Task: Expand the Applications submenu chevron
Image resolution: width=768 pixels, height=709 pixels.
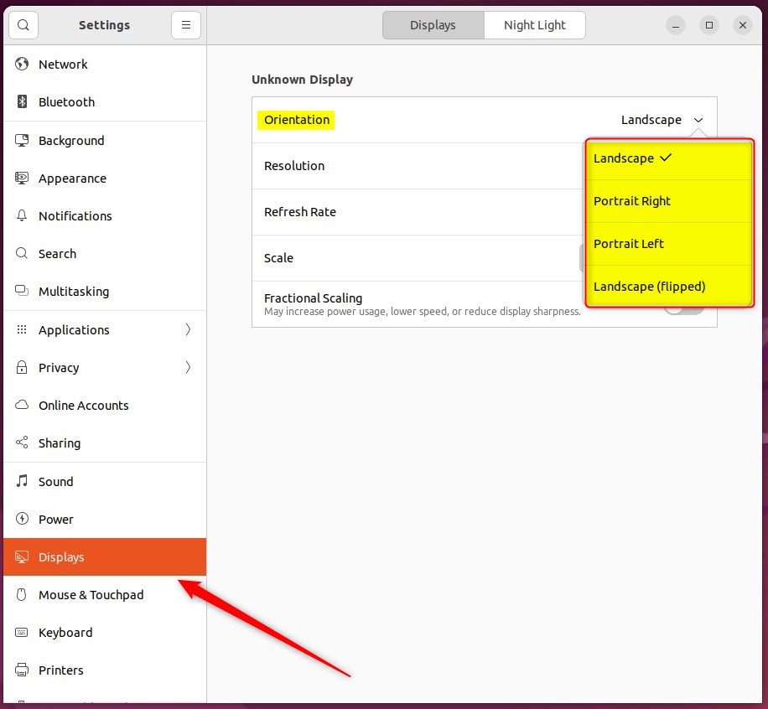Action: click(188, 329)
